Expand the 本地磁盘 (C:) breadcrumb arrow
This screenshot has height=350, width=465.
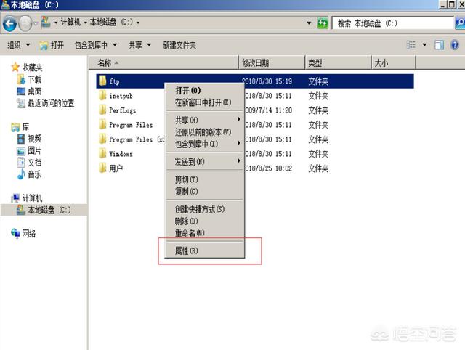138,23
